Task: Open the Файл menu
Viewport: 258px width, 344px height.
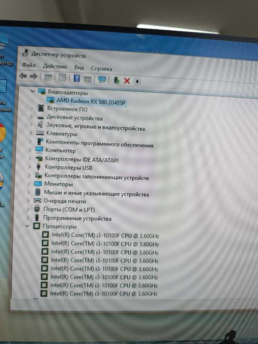Action: pyautogui.click(x=29, y=65)
